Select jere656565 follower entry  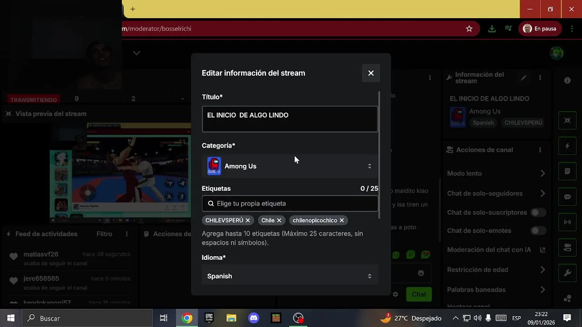coord(70,282)
